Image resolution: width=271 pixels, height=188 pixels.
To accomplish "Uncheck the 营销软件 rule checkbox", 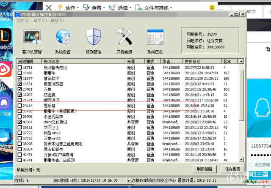I will 19,79.
